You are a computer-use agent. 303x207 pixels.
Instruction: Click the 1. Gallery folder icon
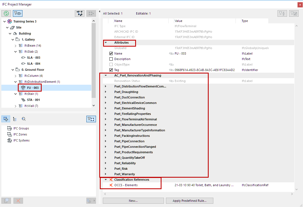(x=18, y=39)
